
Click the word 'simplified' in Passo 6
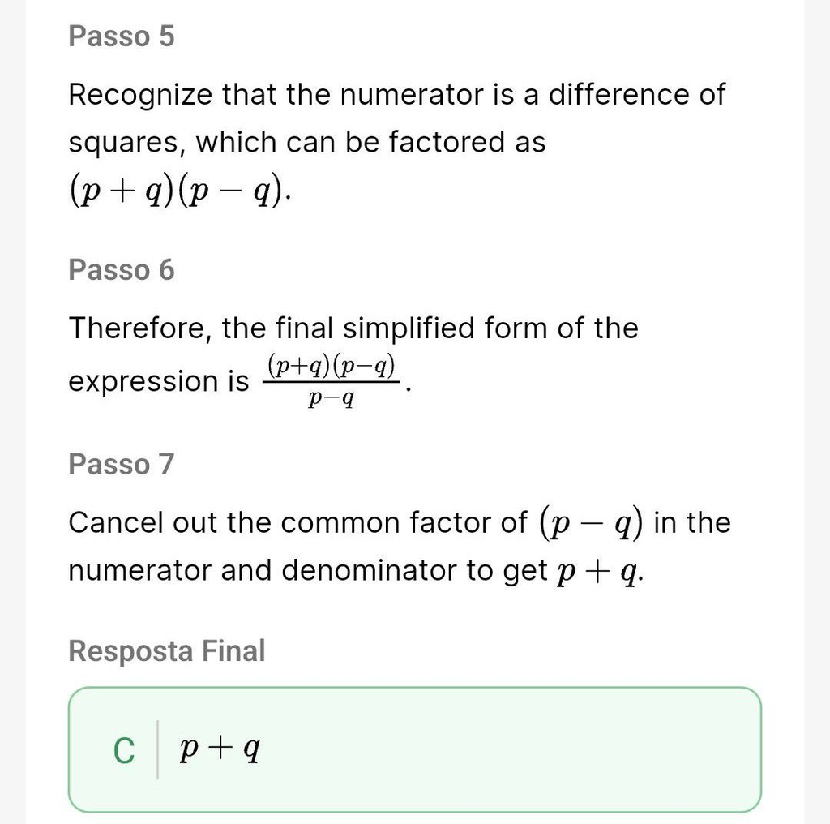(x=409, y=328)
